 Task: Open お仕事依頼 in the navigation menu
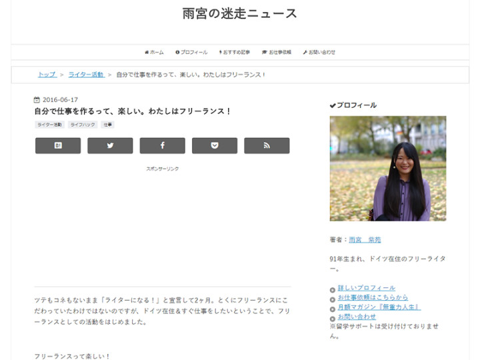tap(277, 53)
